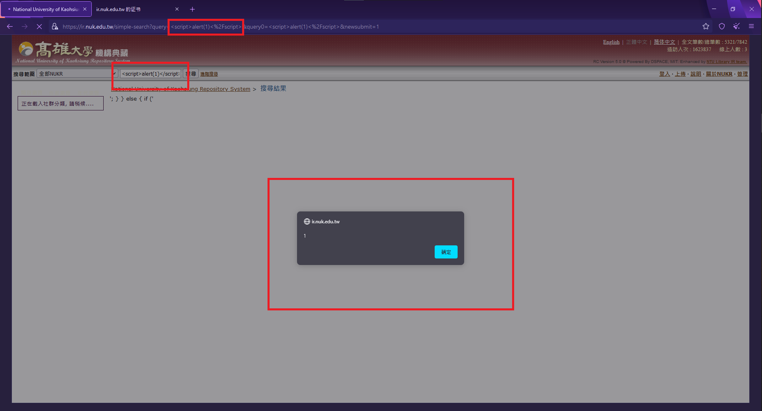Open the browser hamburger menu

[x=751, y=27]
